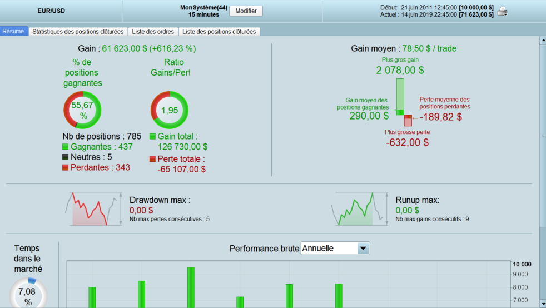This screenshot has width=546, height=308.
Task: Click the winning positions donut chart 55,67 %
Action: click(x=82, y=110)
